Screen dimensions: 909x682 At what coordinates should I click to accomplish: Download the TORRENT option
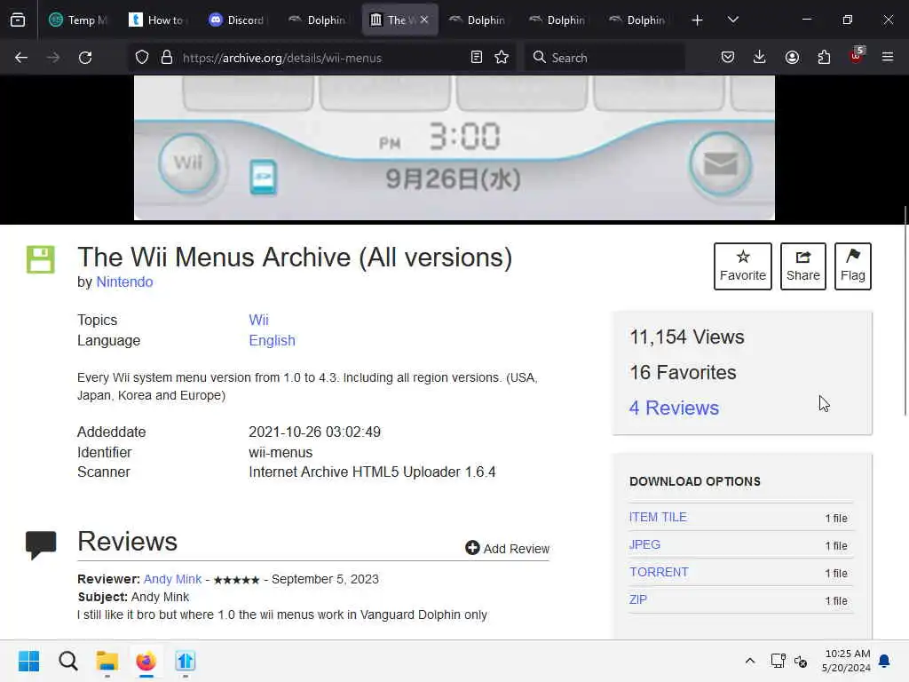pyautogui.click(x=660, y=573)
